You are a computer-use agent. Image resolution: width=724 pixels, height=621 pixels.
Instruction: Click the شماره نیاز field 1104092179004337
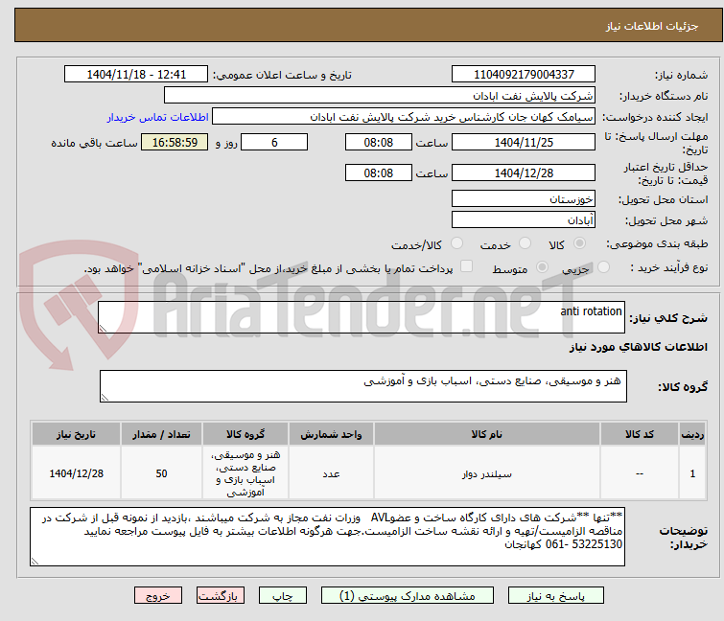coord(524,75)
